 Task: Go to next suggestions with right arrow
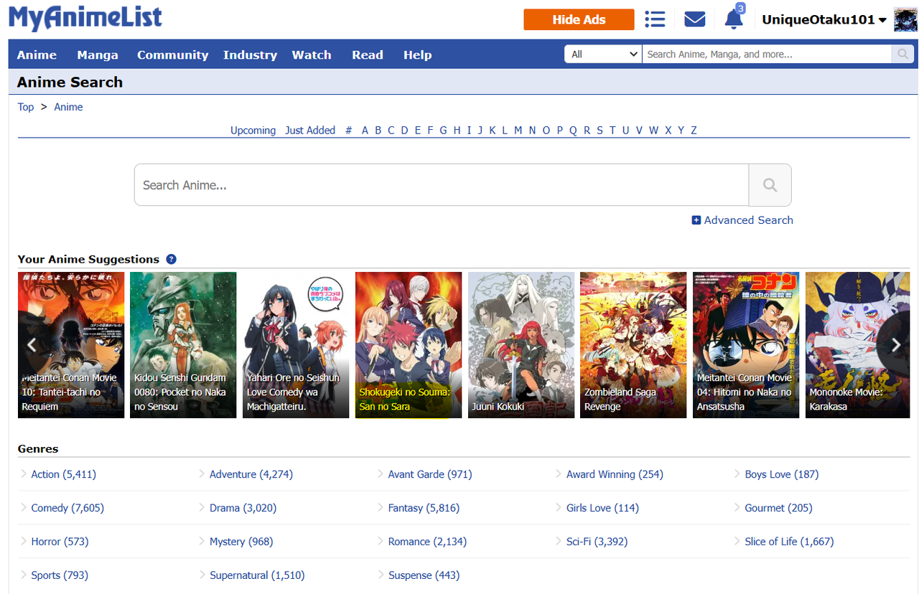click(x=895, y=345)
